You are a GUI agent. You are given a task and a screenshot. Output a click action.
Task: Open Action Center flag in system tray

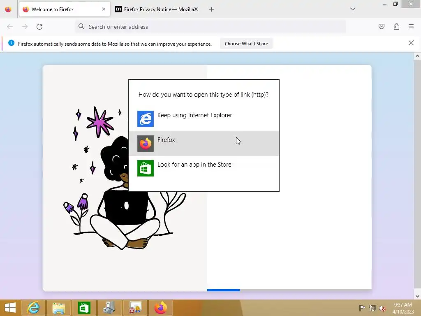click(x=362, y=308)
